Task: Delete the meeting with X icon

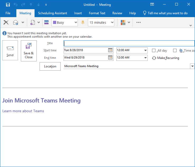Action: click(6, 22)
